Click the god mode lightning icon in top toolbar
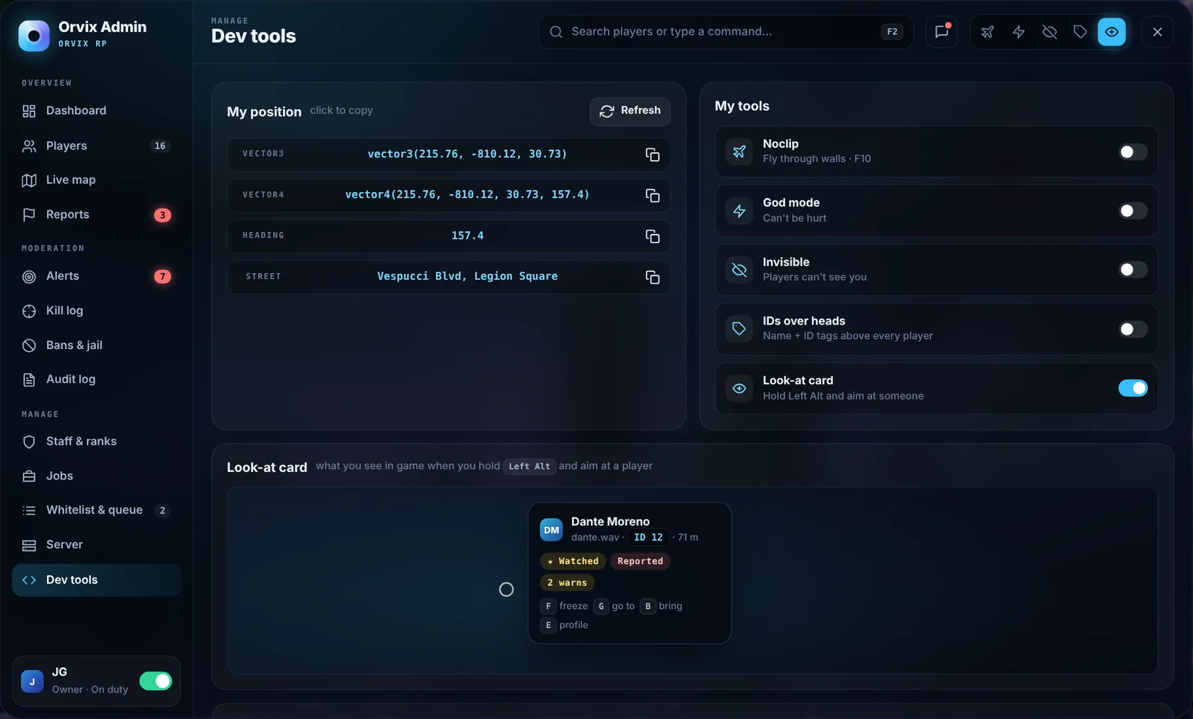The height and width of the screenshot is (719, 1193). 1019,32
